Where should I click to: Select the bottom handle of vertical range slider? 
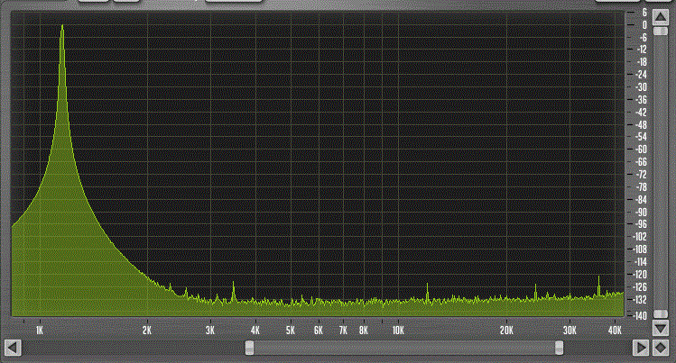661,314
